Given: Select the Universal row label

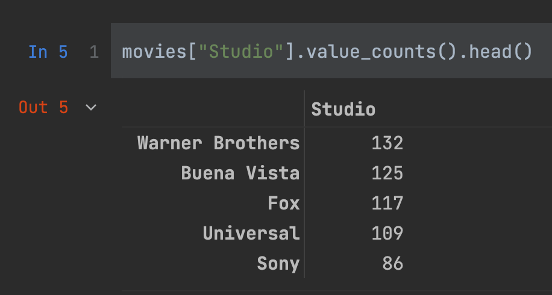Looking at the screenshot, I should pos(251,234).
